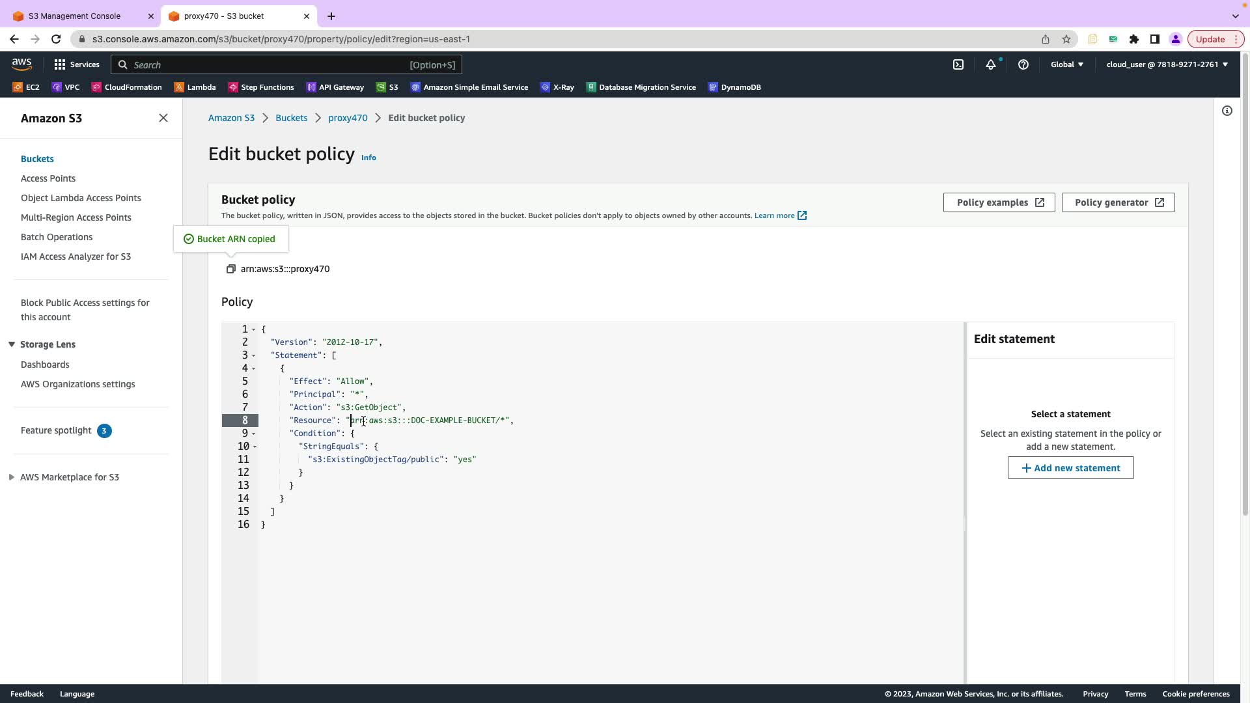This screenshot has height=703, width=1250.
Task: Open DynamoDB shortcut in favorites bar
Action: [734, 87]
